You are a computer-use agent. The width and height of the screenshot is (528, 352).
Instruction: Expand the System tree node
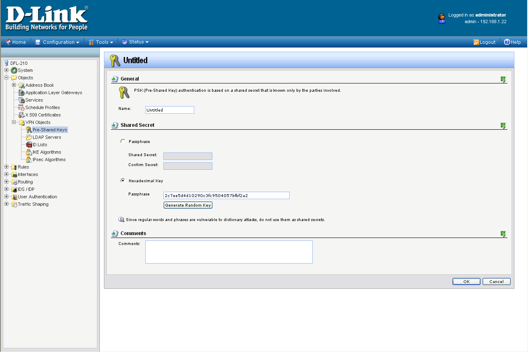tap(7, 70)
